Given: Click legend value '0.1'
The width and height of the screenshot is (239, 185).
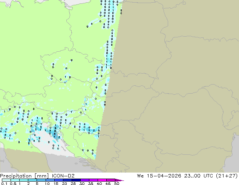Looking at the screenshot, I should (x=4, y=183).
